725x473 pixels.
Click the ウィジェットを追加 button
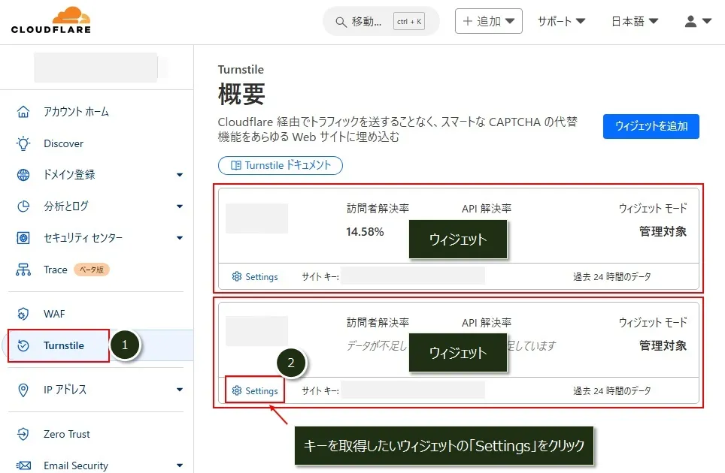pos(651,126)
